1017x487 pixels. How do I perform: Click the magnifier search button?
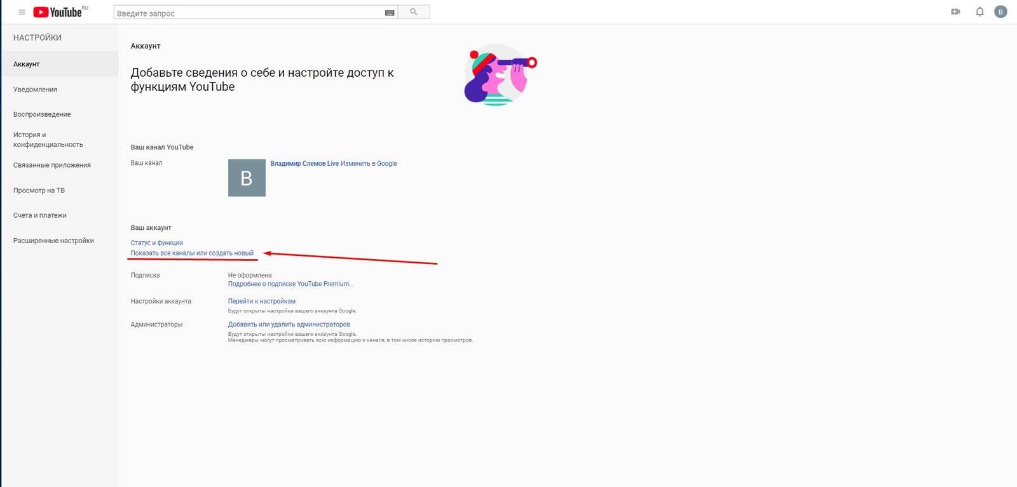(x=414, y=12)
